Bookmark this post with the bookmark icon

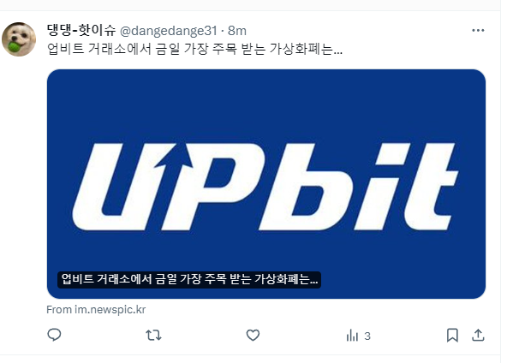tap(452, 336)
